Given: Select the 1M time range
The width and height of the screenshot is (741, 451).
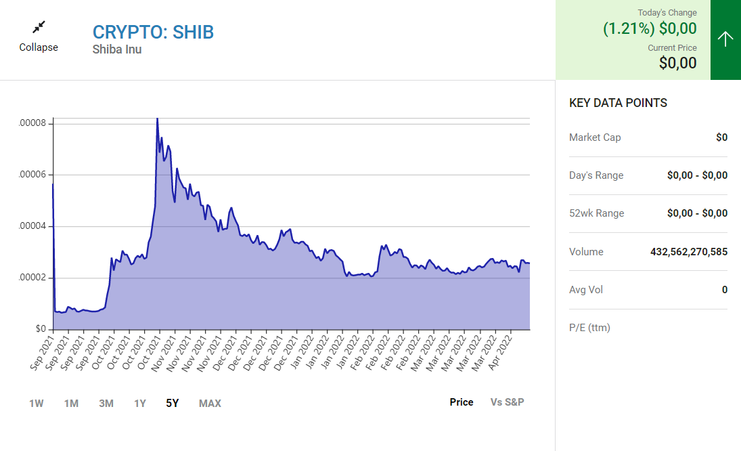Looking at the screenshot, I should (x=71, y=403).
